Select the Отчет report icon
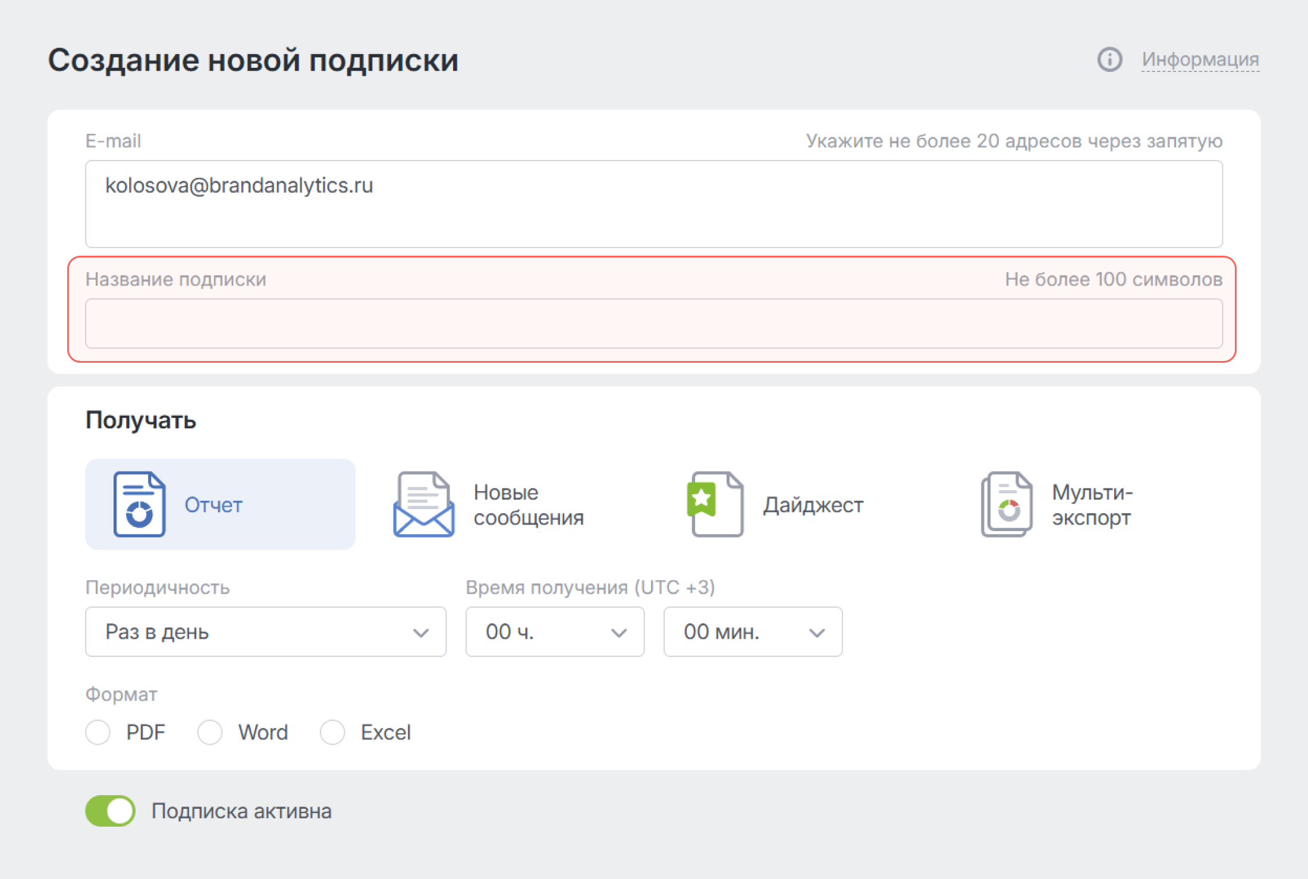The height and width of the screenshot is (879, 1308). [139, 504]
